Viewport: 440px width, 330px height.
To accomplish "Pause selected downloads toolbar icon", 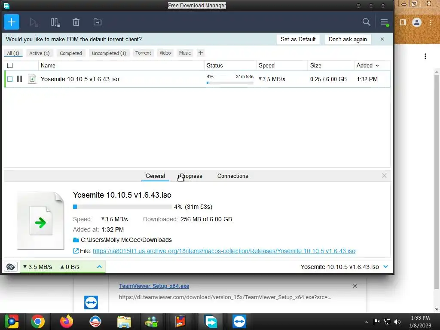I will [55, 22].
